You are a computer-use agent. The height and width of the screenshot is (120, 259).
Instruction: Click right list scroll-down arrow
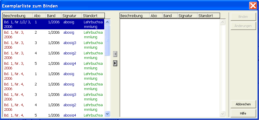click(223, 113)
